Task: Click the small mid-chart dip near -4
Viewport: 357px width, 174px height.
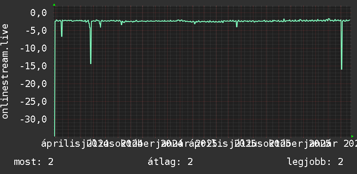Action: pyautogui.click(x=237, y=26)
